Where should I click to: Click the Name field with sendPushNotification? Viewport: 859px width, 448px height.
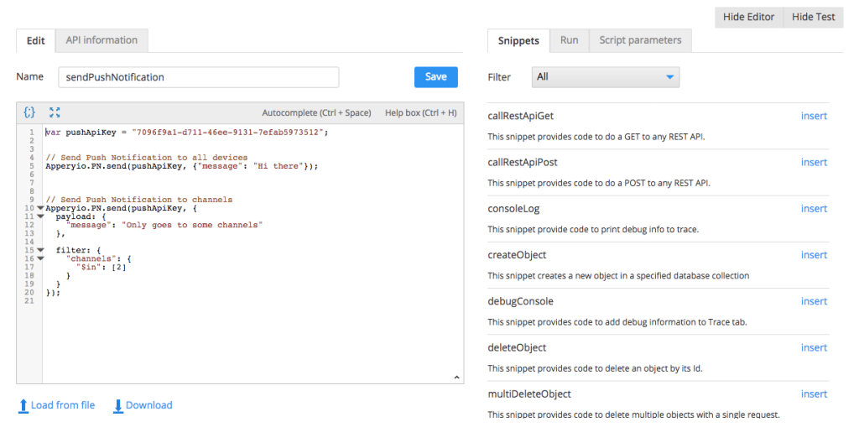198,77
